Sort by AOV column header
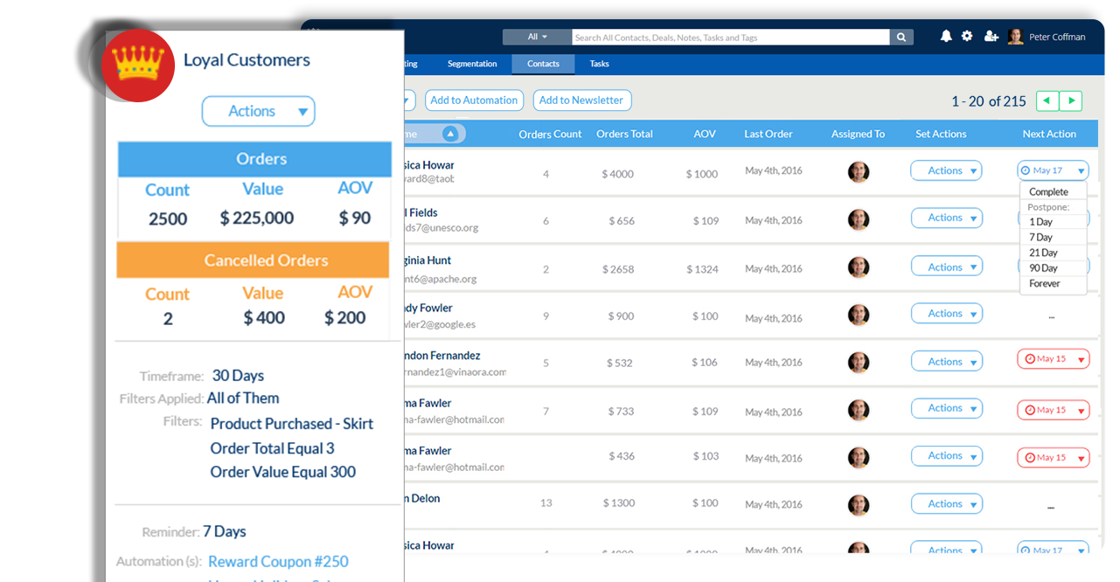Image resolution: width=1120 pixels, height=582 pixels. [x=705, y=134]
